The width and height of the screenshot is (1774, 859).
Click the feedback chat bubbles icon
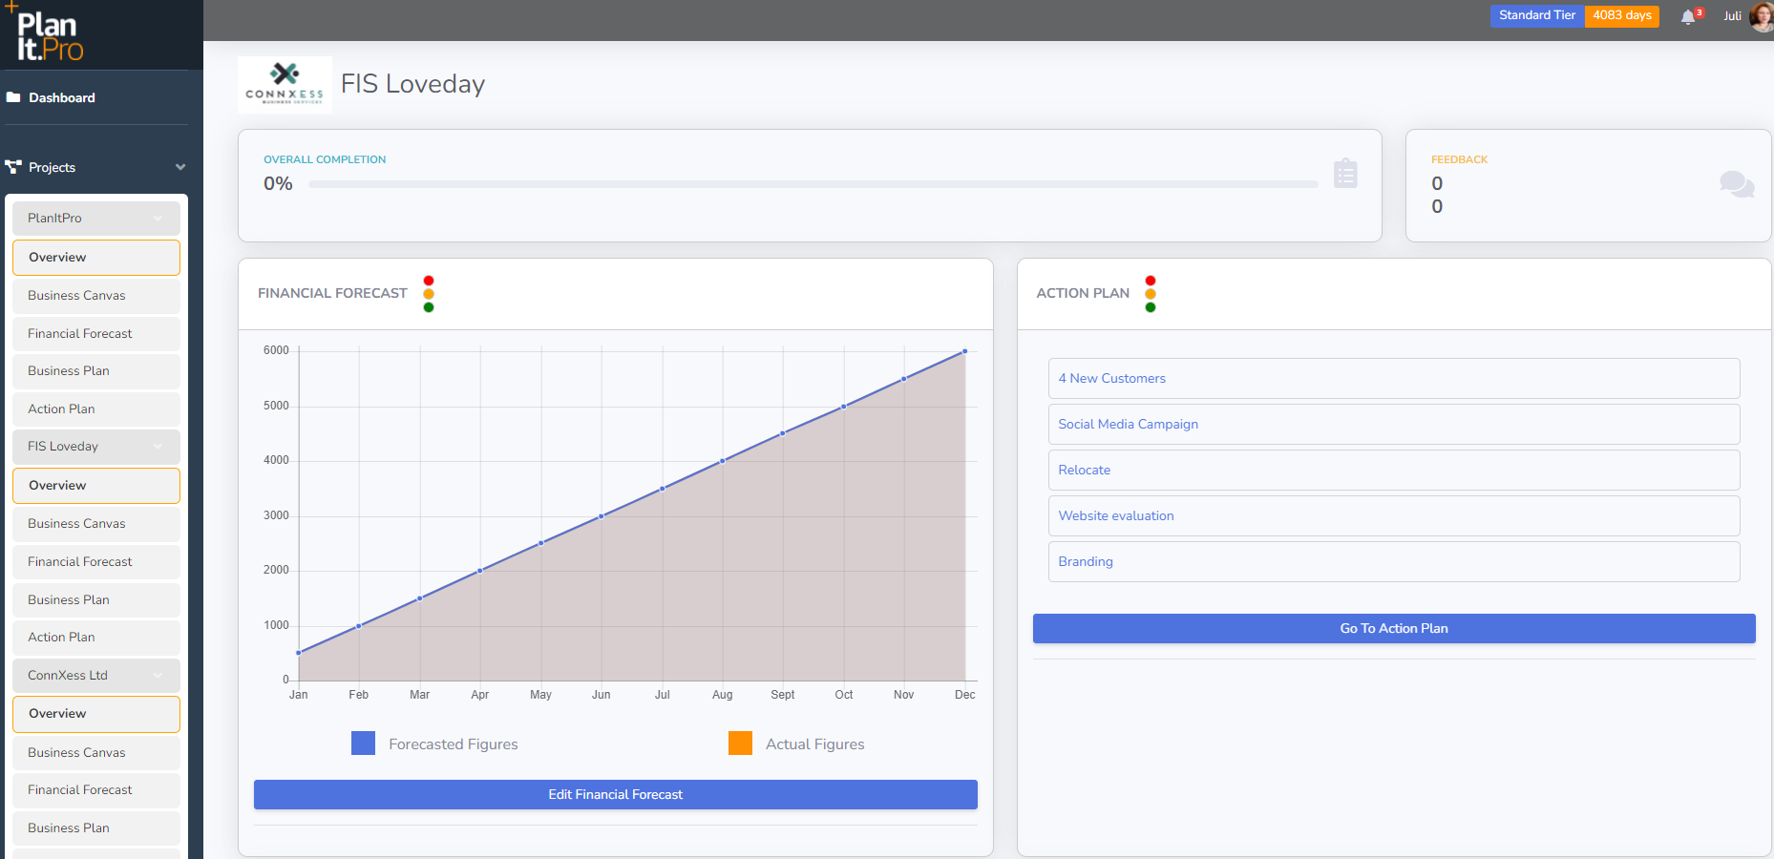point(1737,183)
